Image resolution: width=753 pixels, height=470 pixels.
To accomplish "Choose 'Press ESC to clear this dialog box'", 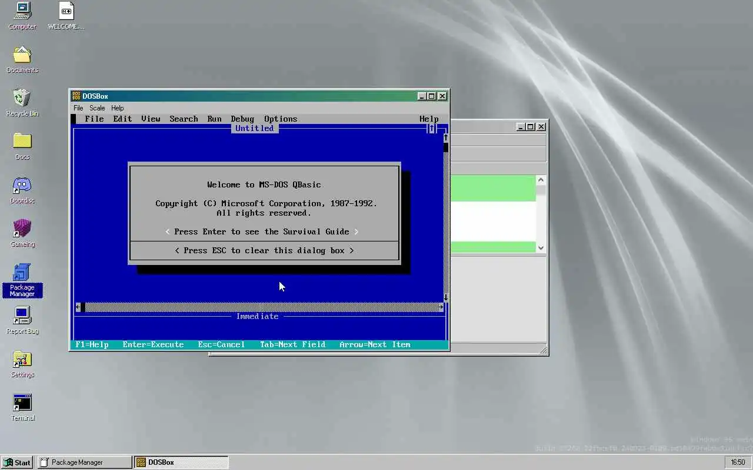I will [x=264, y=250].
